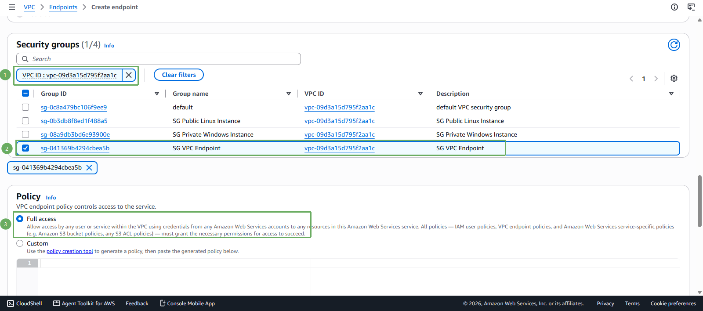Click the search magnifier icon

25,59
